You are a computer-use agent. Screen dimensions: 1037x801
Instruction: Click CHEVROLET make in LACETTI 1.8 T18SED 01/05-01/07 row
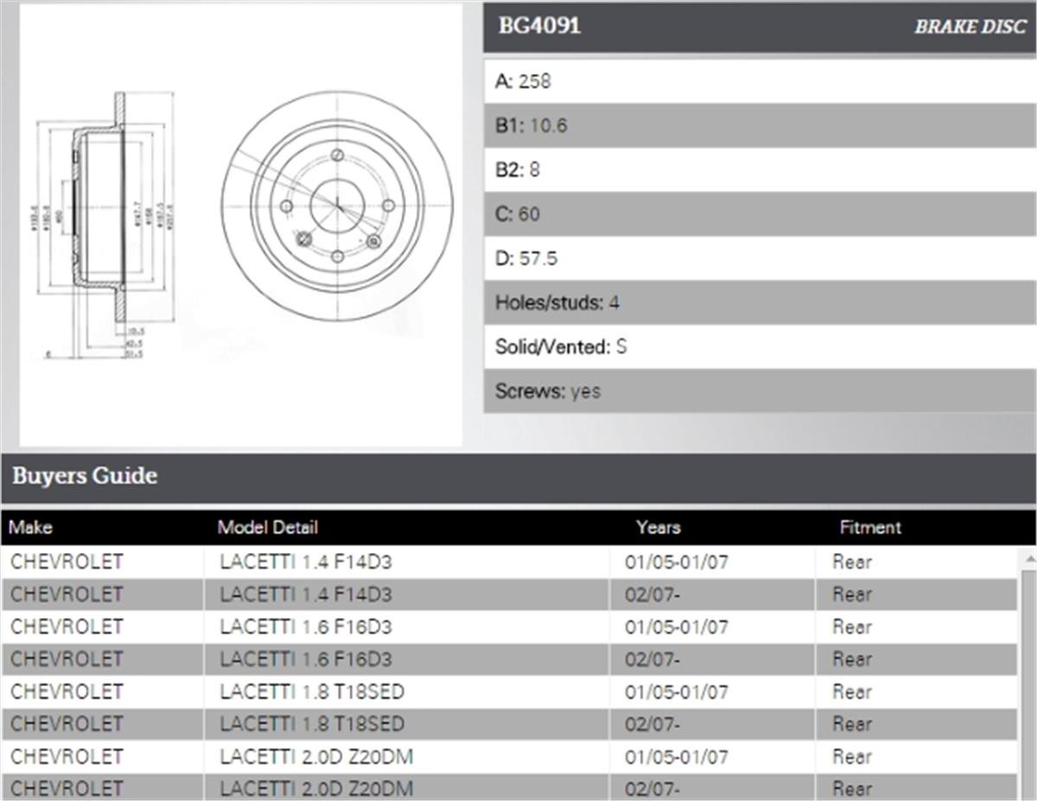tap(67, 692)
